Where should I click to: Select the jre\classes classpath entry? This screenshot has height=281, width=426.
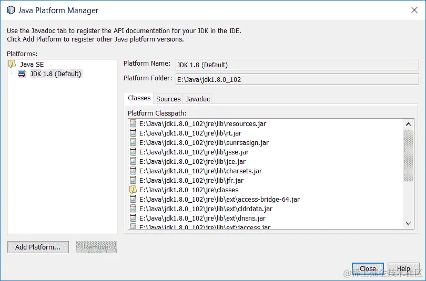point(189,190)
